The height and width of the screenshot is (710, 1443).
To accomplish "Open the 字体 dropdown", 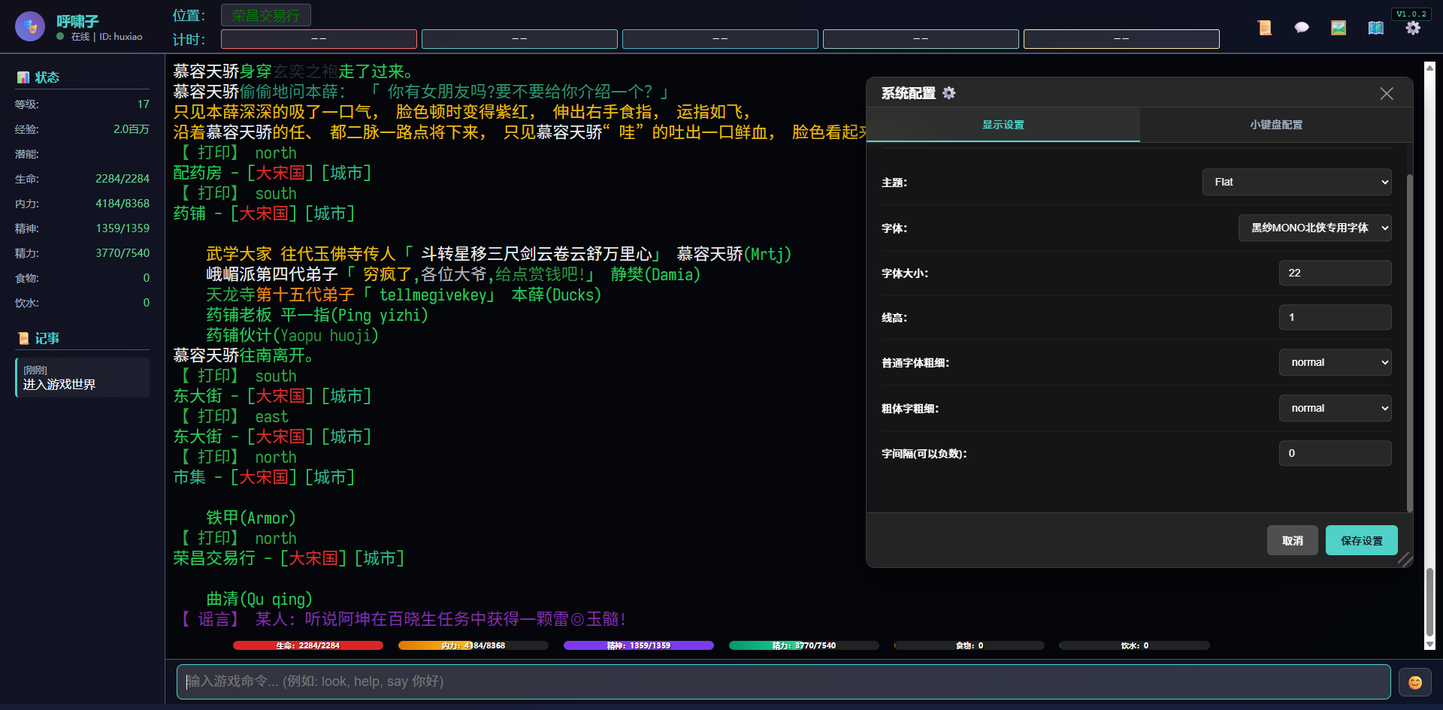I will (x=1314, y=228).
